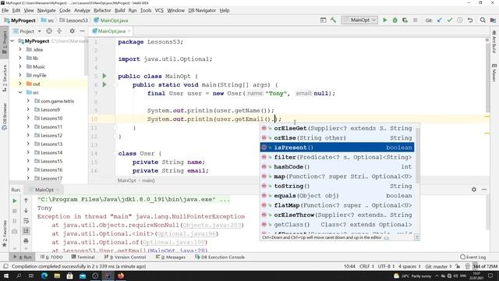Close the MainOpt.java editor tab
The image size is (499, 281).
pos(129,31)
